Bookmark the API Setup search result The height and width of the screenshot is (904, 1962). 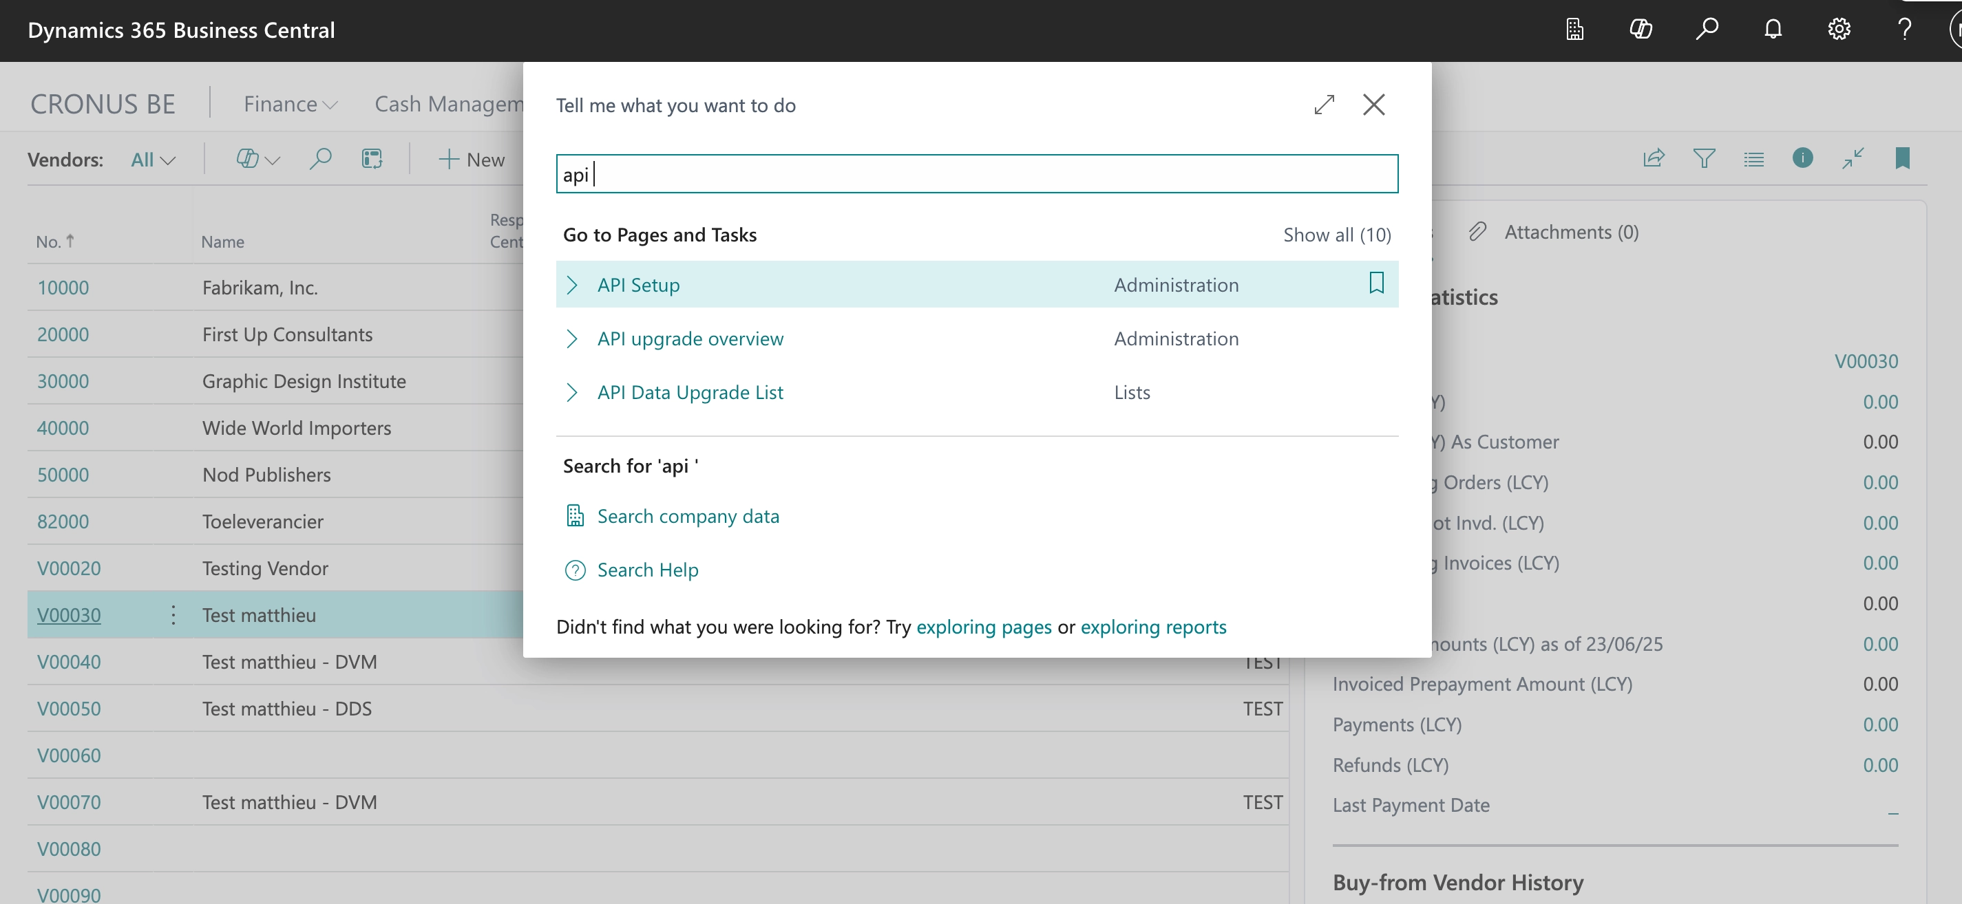[1376, 283]
